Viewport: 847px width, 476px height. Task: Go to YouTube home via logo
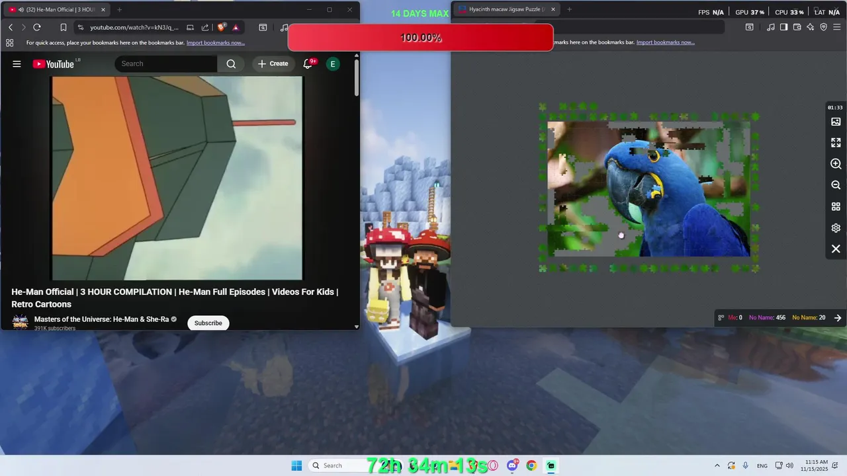click(x=53, y=63)
